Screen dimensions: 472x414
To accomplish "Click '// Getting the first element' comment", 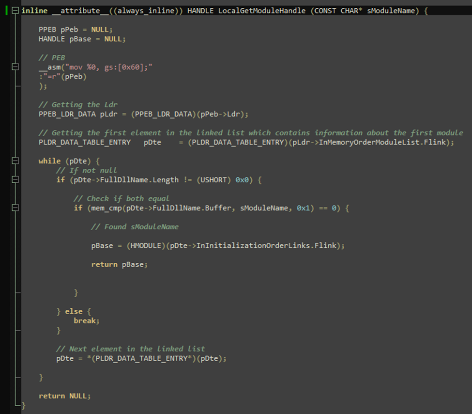I will pyautogui.click(x=251, y=133).
